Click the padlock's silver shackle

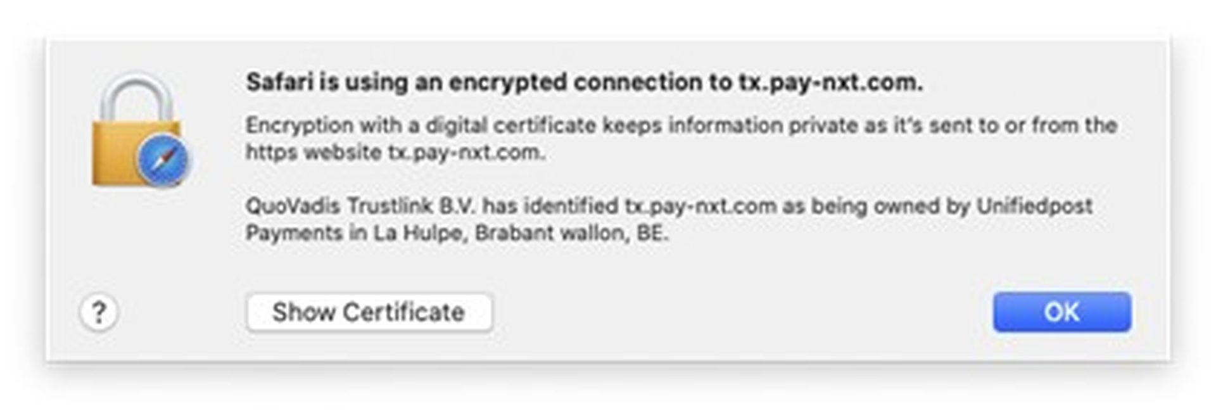(x=137, y=95)
